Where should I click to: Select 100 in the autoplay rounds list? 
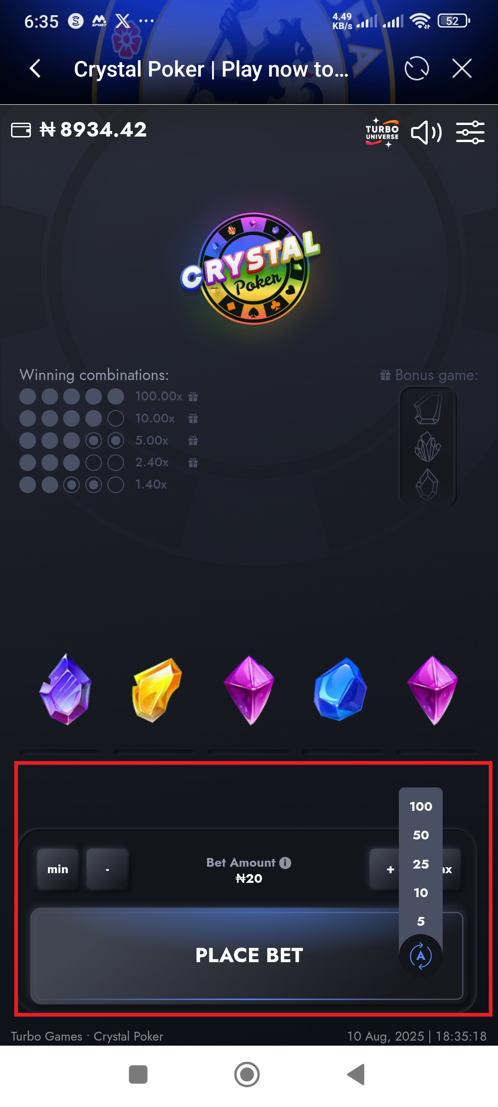421,806
